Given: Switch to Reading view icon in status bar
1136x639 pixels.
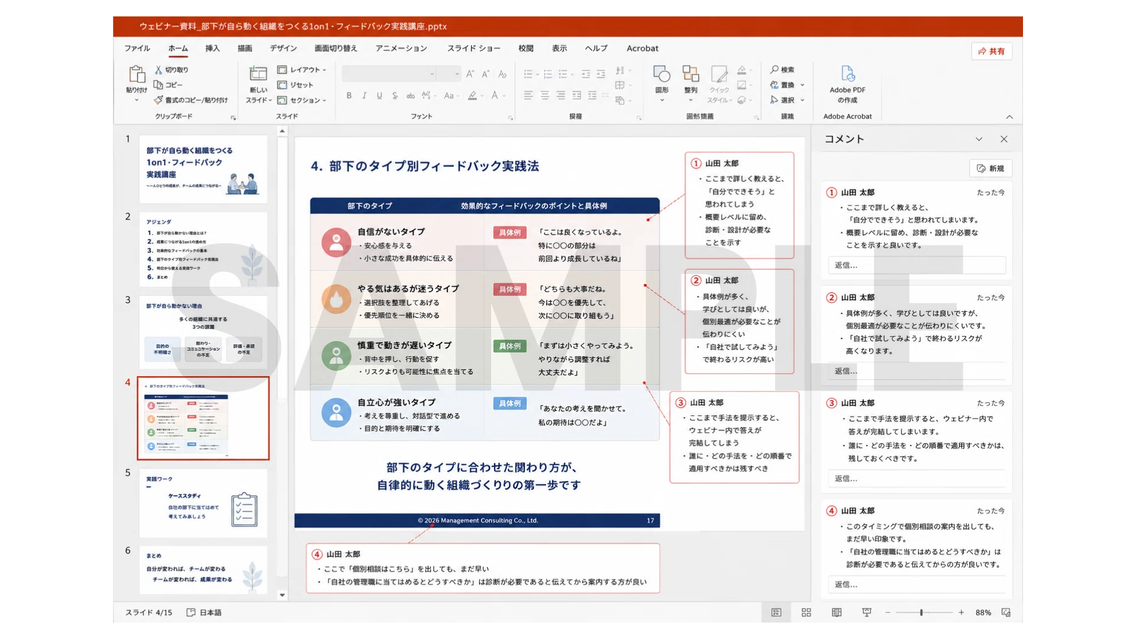Looking at the screenshot, I should pyautogui.click(x=837, y=612).
